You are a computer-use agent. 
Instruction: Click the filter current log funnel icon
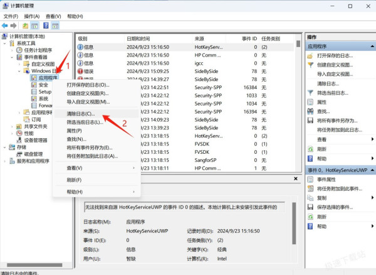(x=311, y=92)
